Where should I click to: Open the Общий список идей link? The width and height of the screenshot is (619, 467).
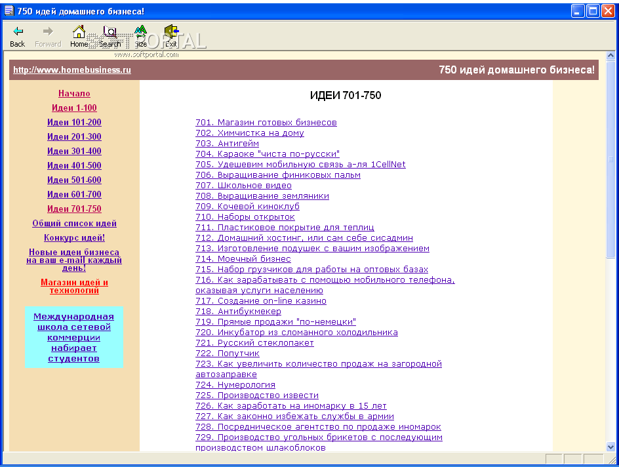pos(74,224)
